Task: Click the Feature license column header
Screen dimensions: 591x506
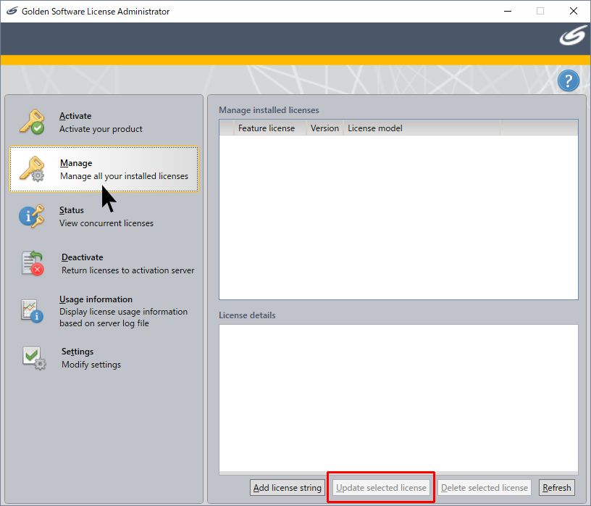Action: [x=266, y=128]
